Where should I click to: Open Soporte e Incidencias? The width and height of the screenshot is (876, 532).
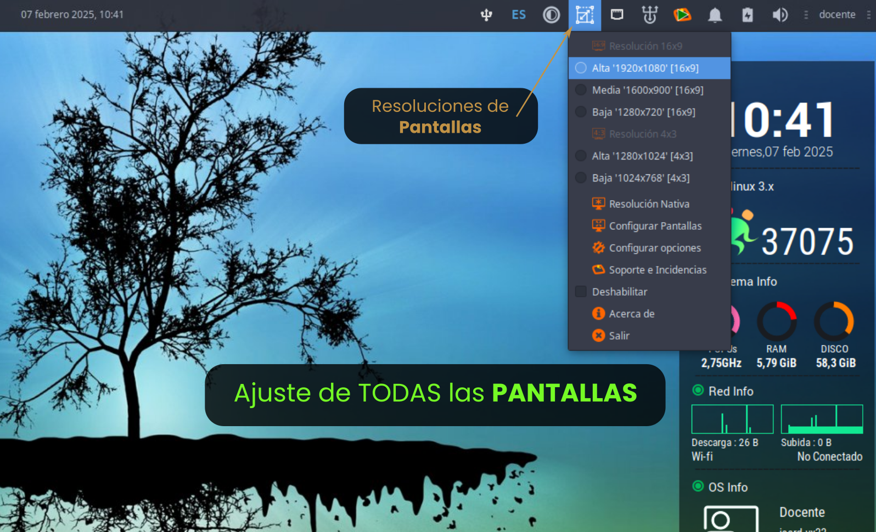[x=649, y=270]
